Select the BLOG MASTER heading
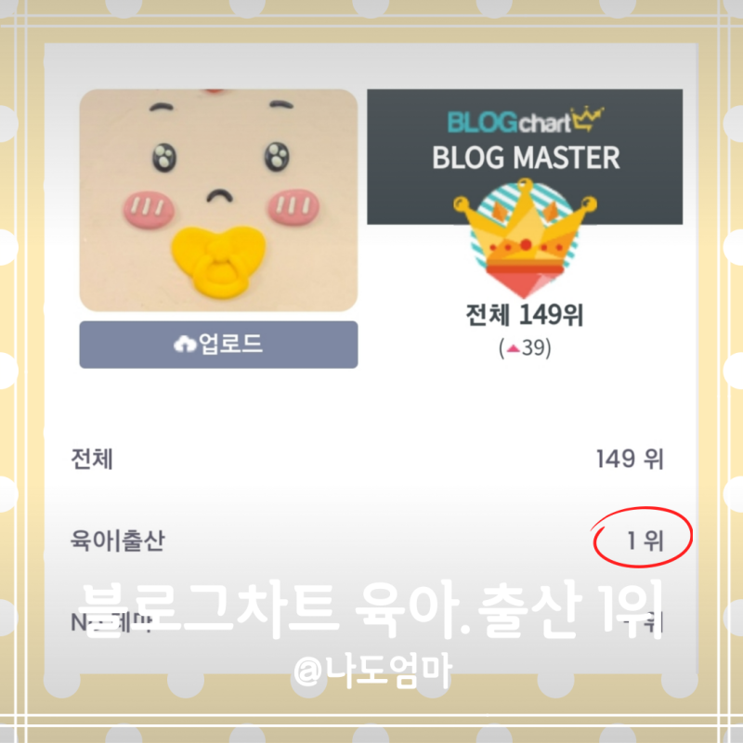743x743 pixels. (x=526, y=158)
